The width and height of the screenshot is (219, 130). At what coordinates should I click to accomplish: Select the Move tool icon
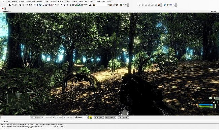[40, 5]
